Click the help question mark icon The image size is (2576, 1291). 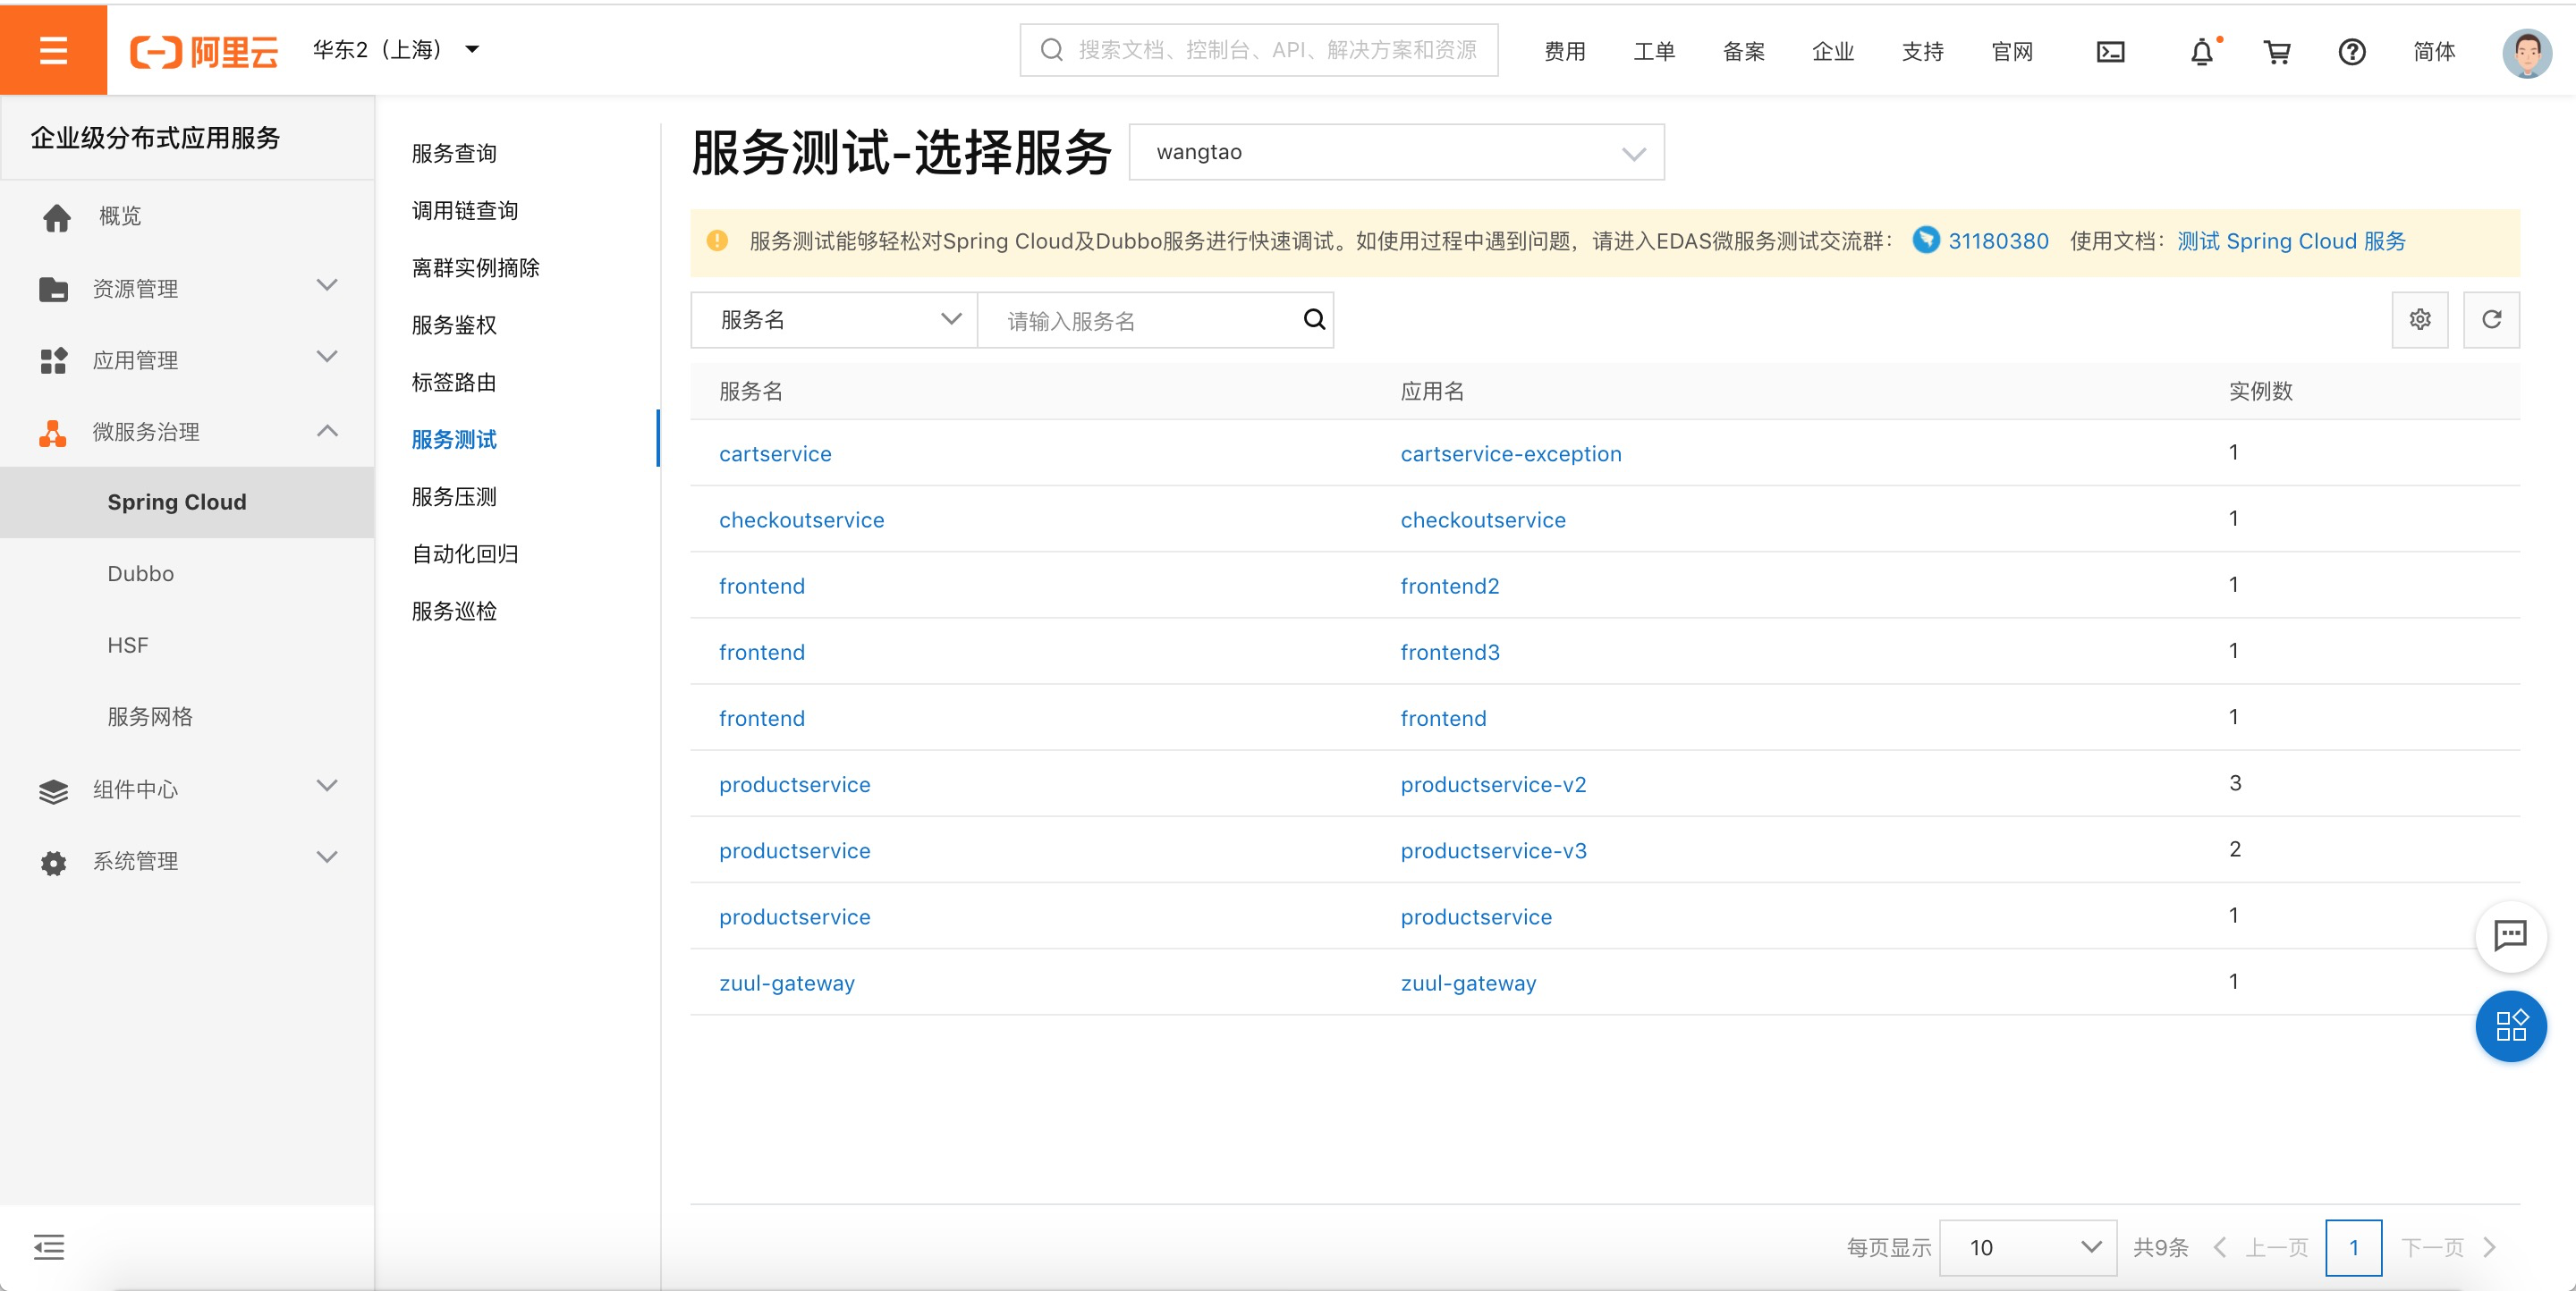coord(2351,52)
